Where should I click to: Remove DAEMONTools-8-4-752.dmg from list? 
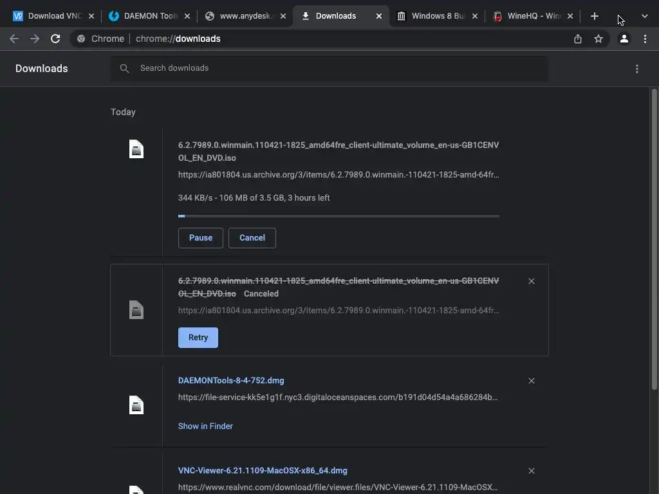pyautogui.click(x=532, y=381)
